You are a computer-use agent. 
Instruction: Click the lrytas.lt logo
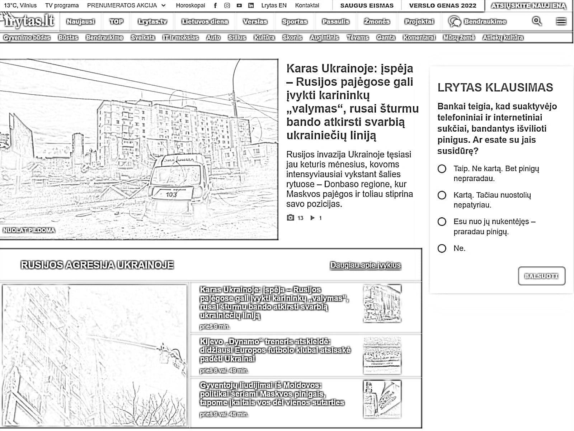28,22
